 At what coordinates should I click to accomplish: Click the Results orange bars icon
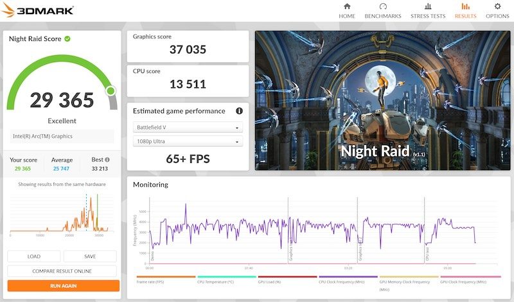[x=465, y=6]
